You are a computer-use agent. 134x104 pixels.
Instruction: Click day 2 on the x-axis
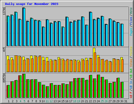click(13, 101)
